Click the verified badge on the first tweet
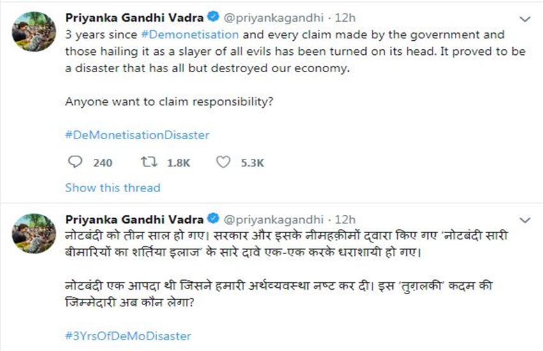Viewport: 543px width, 351px height. click(x=217, y=17)
